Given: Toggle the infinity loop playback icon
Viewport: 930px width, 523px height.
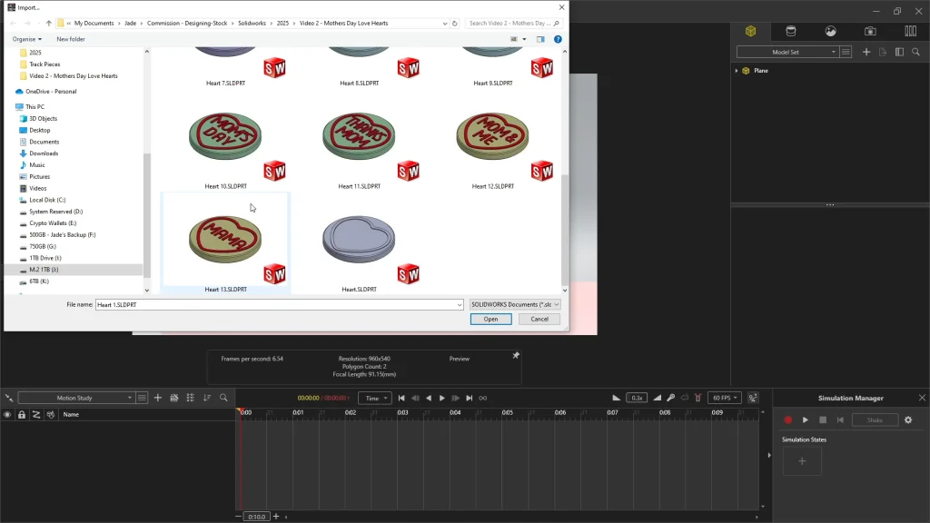Looking at the screenshot, I should pos(482,398).
